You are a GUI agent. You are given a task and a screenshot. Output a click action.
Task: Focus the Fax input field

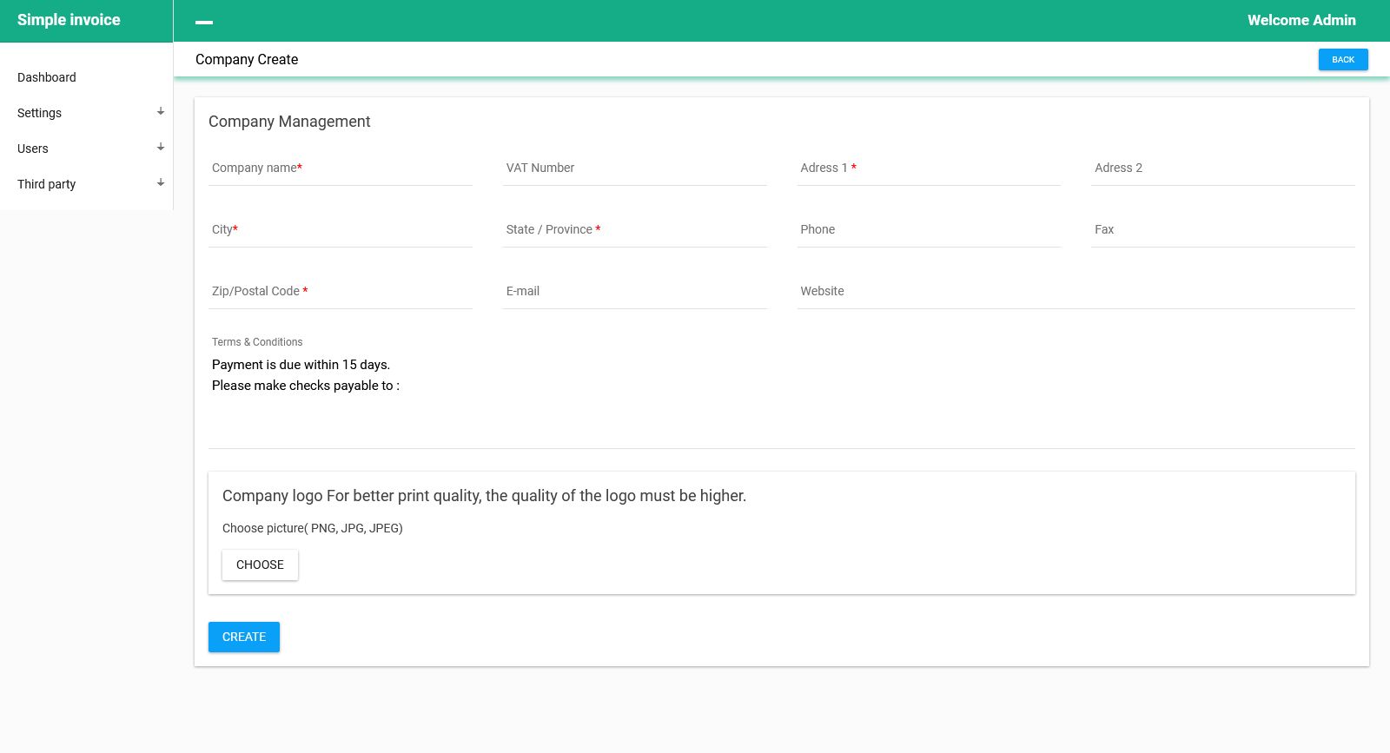click(x=1223, y=230)
